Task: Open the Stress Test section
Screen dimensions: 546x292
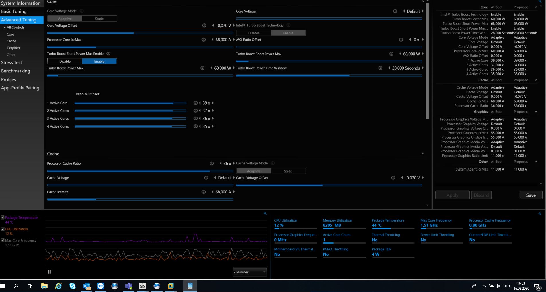Action: [11, 62]
